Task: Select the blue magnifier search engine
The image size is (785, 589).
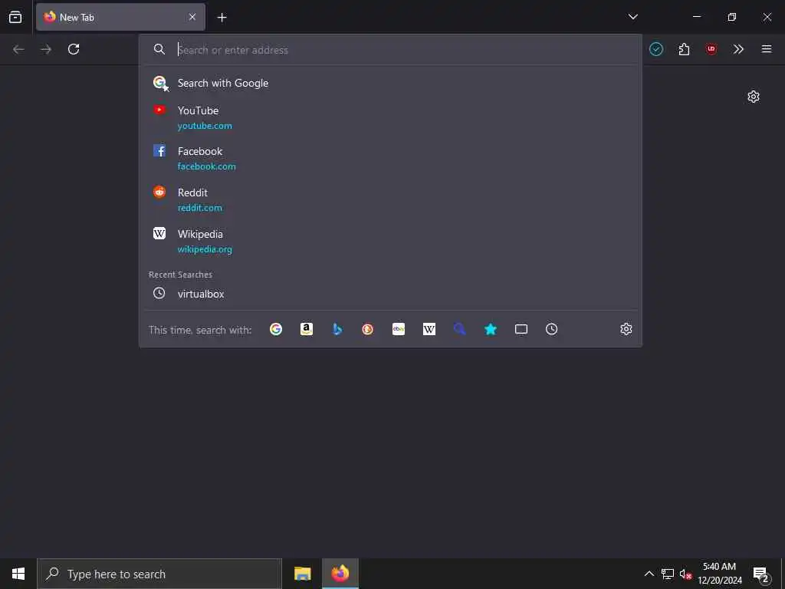Action: click(460, 329)
